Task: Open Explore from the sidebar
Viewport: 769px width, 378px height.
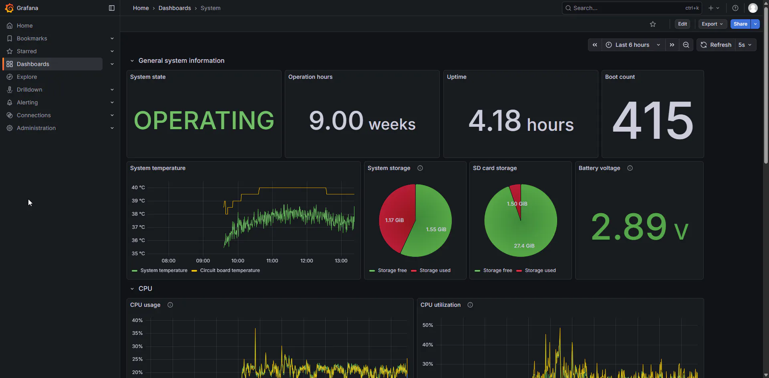Action: tap(27, 77)
